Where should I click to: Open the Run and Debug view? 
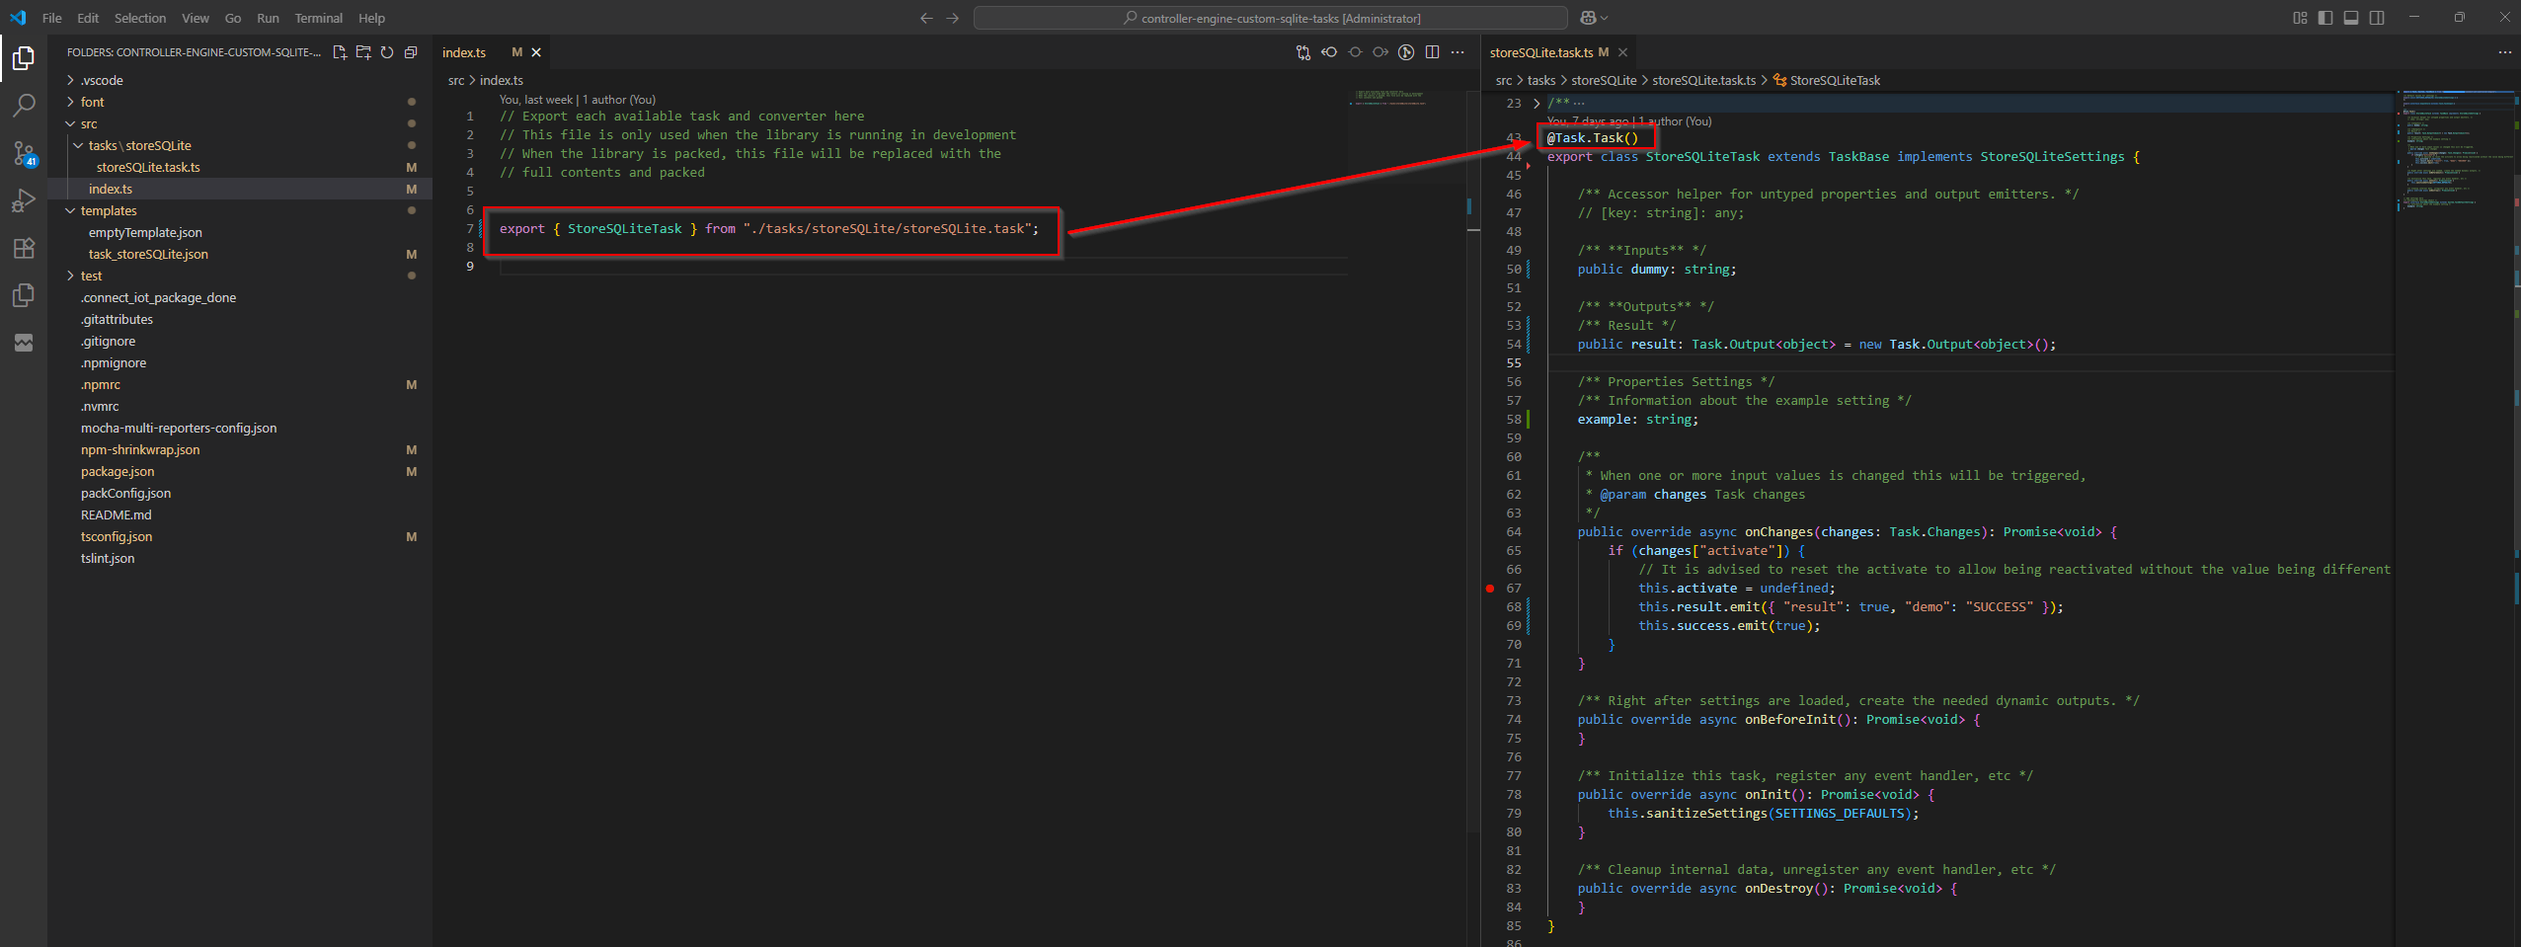tap(24, 200)
